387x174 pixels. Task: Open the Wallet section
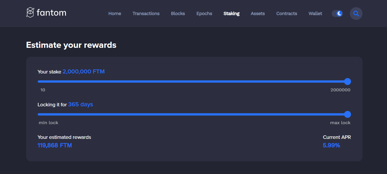315,13
